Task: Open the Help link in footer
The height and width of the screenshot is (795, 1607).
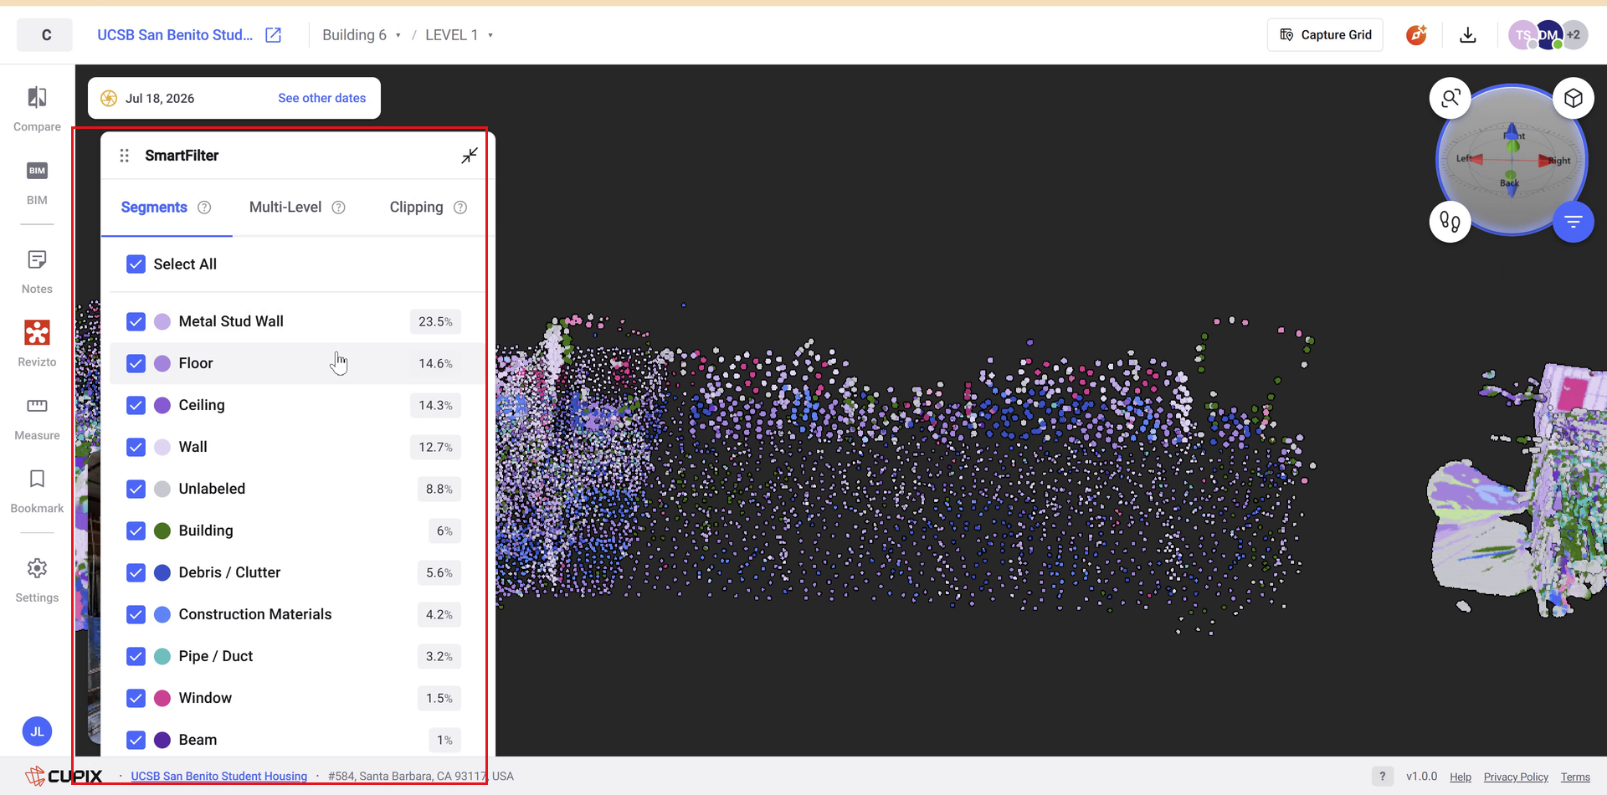Action: coord(1461,777)
